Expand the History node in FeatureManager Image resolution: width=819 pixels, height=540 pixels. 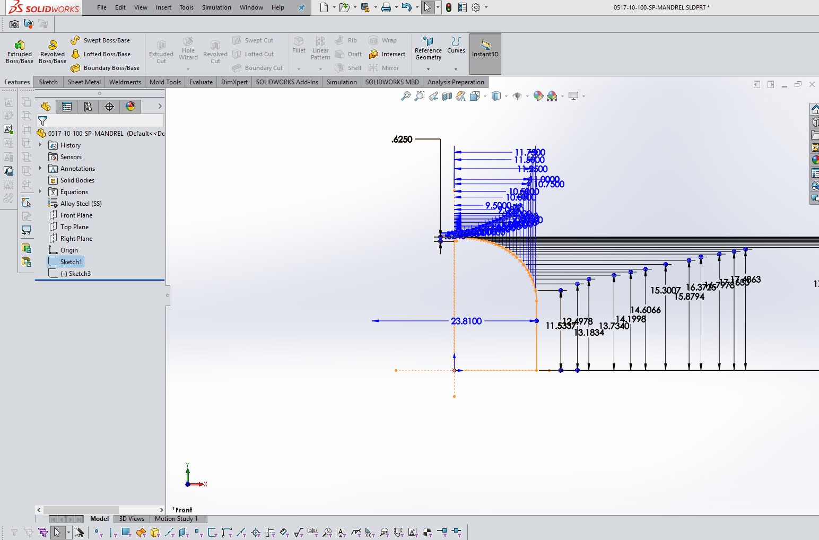[40, 145]
